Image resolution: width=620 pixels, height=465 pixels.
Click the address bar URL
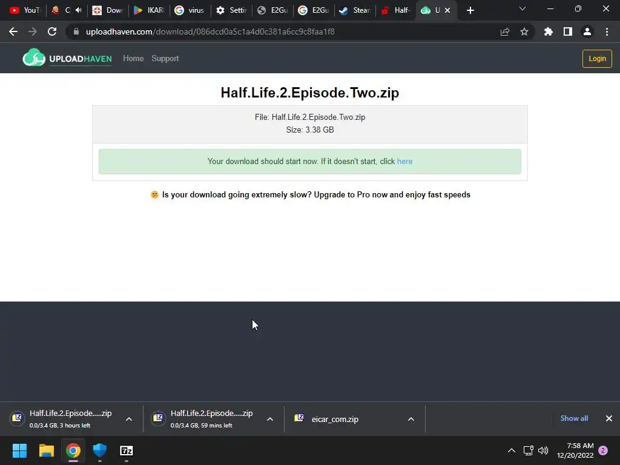click(210, 31)
